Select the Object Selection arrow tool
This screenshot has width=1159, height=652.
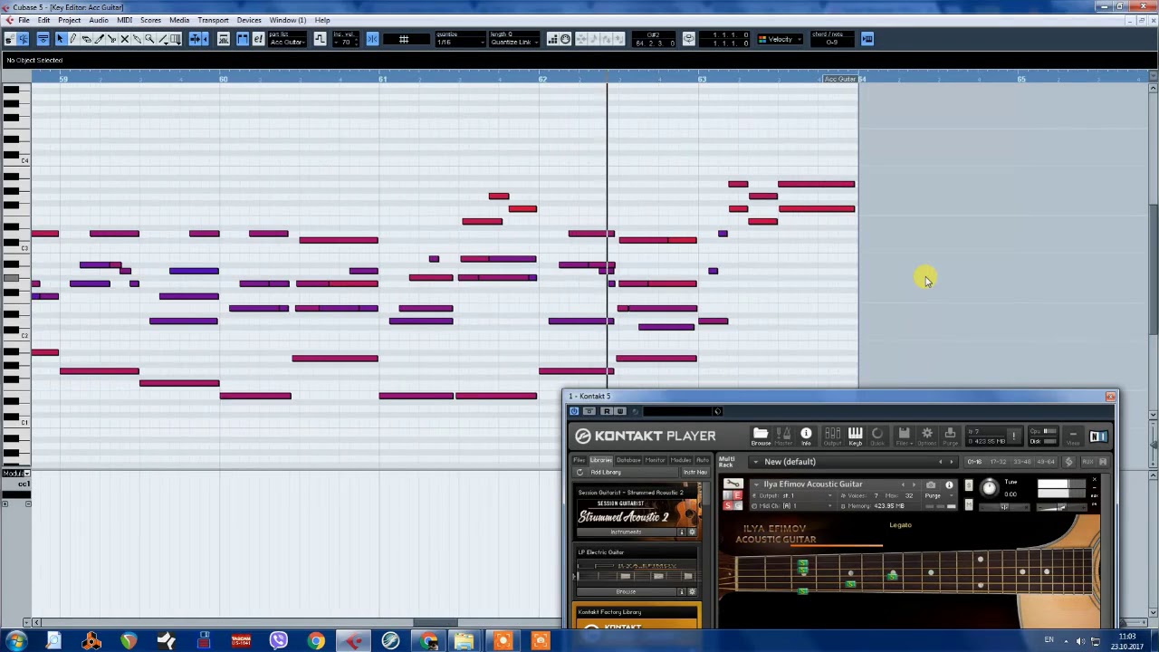60,39
